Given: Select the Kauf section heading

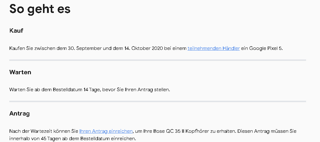Looking at the screenshot, I should [x=16, y=31].
